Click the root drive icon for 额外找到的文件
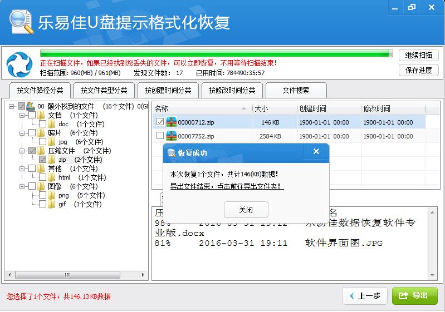This screenshot has height=312, width=445. [x=31, y=106]
